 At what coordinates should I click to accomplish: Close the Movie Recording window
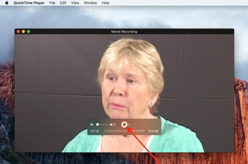18,31
